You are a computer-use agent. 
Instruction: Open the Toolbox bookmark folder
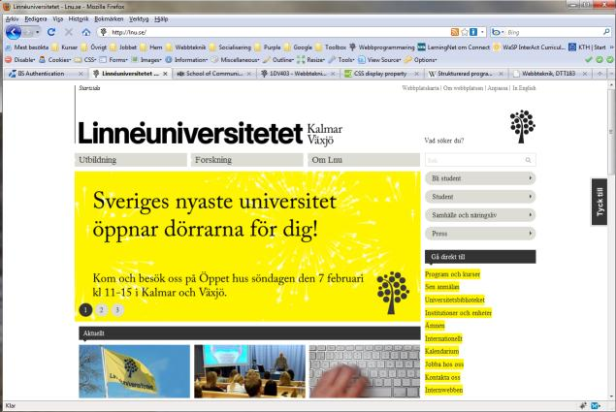[x=331, y=48]
